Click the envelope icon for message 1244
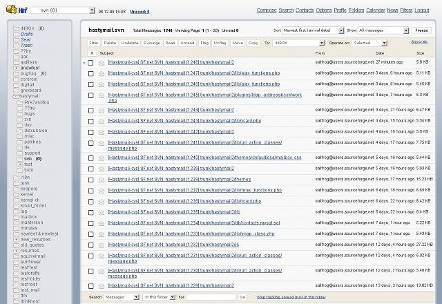The image size is (442, 304). (102, 111)
